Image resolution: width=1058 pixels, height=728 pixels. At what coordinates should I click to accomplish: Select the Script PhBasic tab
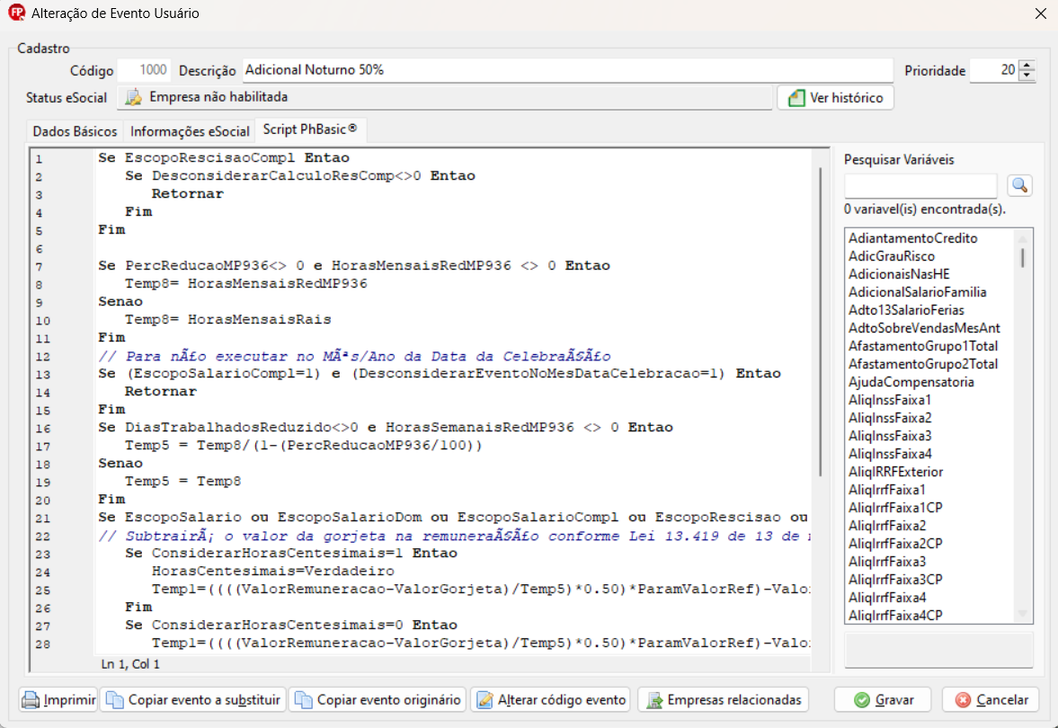click(x=310, y=129)
